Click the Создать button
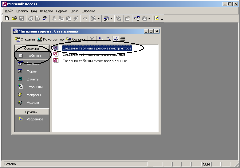 (x=76, y=39)
